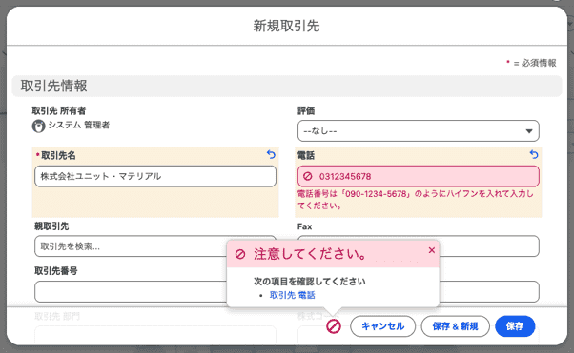The image size is (574, 353).
Task: Click the 注意してください。 popup heading
Action: [311, 254]
